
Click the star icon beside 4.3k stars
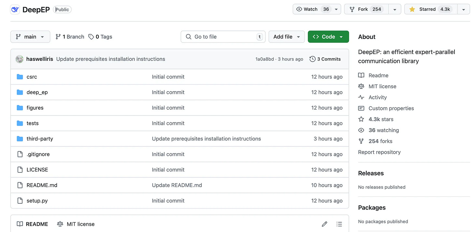(x=361, y=119)
